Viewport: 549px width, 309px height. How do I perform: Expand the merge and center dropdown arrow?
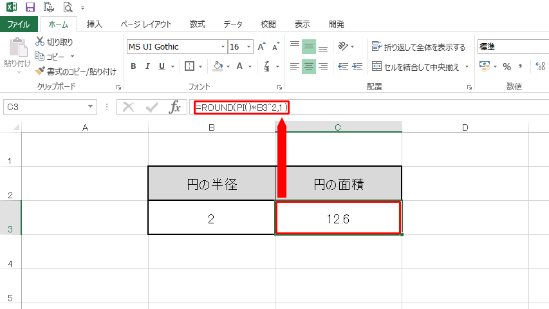(x=467, y=66)
